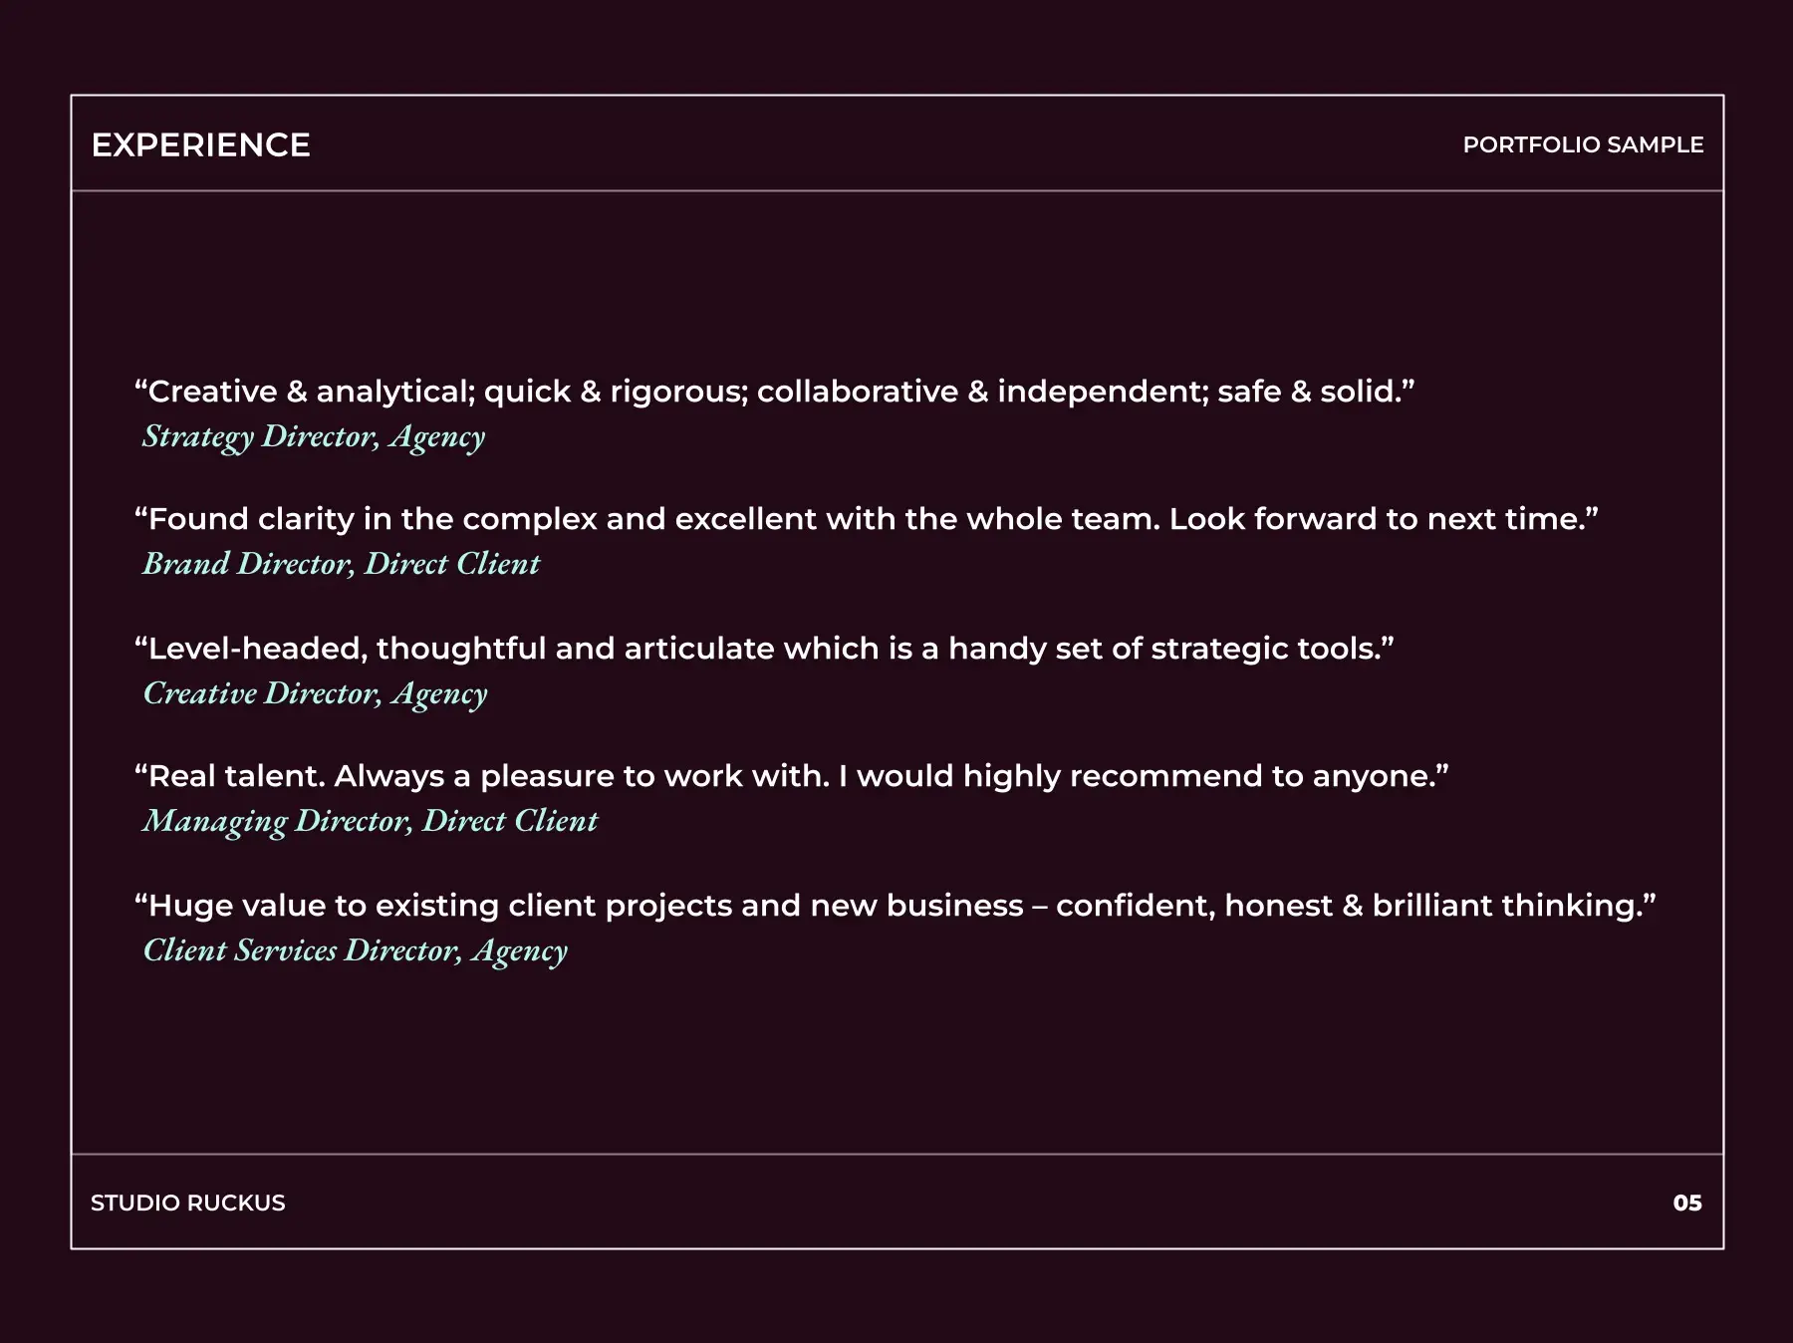1793x1343 pixels.
Task: Select the 'Found clarity in the complex' quote
Action: point(866,519)
